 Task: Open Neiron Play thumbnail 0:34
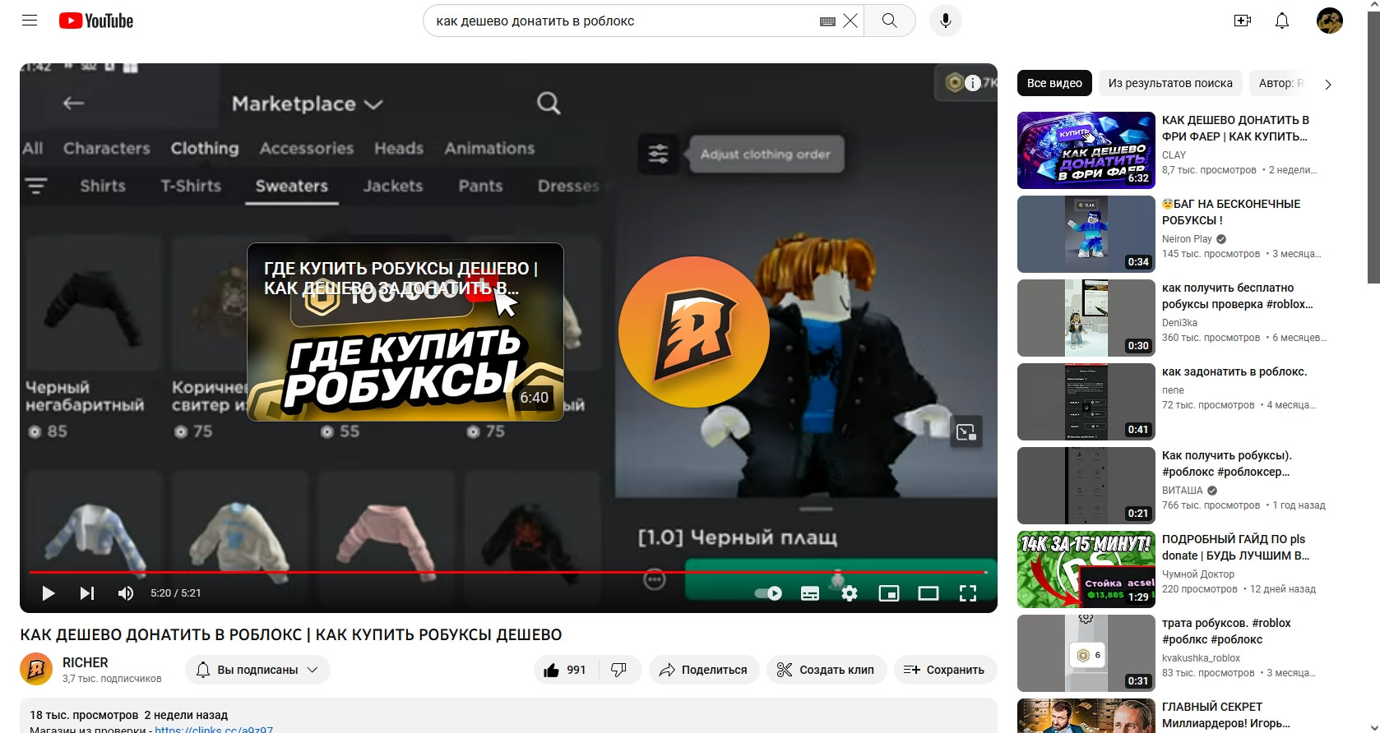1086,234
